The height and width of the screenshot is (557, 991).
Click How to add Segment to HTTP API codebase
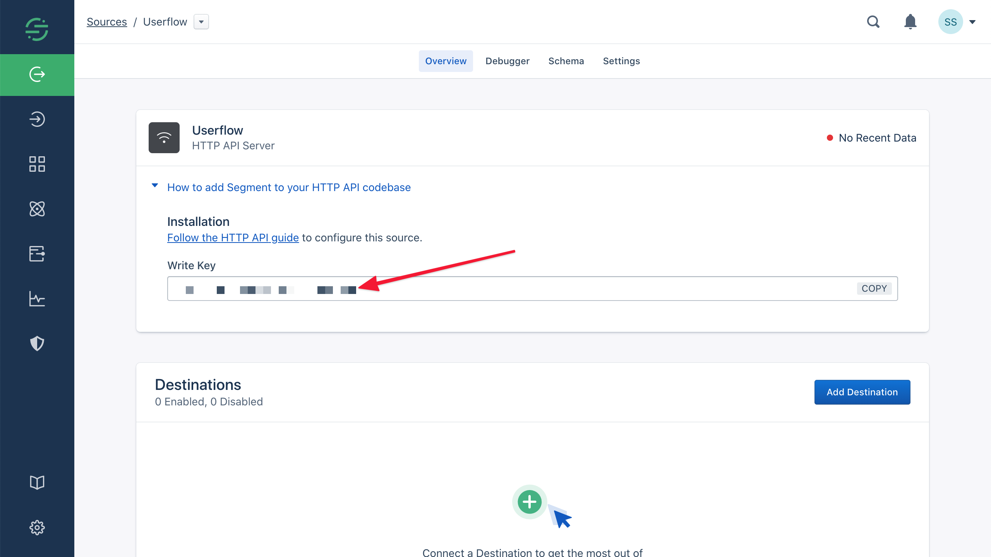(289, 187)
